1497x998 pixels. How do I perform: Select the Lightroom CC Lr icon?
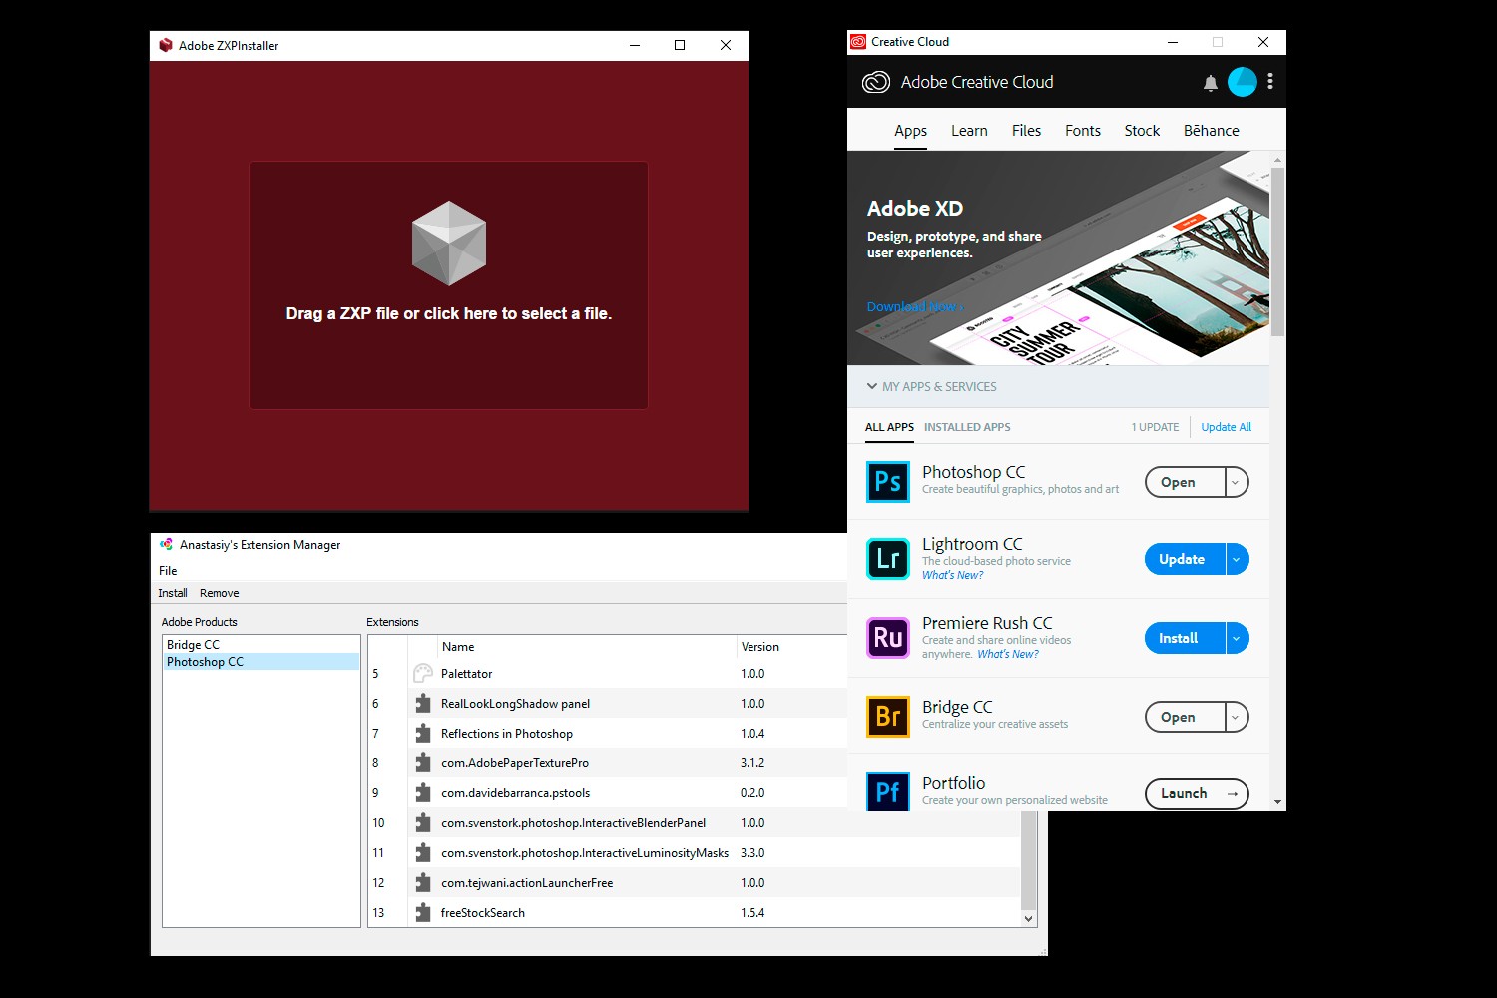coord(887,559)
